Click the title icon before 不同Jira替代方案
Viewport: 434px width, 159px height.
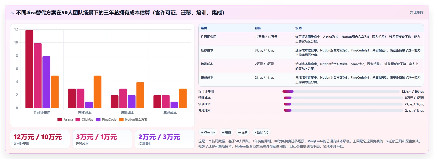[x=12, y=13]
